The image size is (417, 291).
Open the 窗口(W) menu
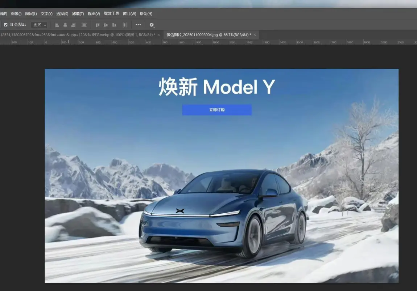point(129,13)
